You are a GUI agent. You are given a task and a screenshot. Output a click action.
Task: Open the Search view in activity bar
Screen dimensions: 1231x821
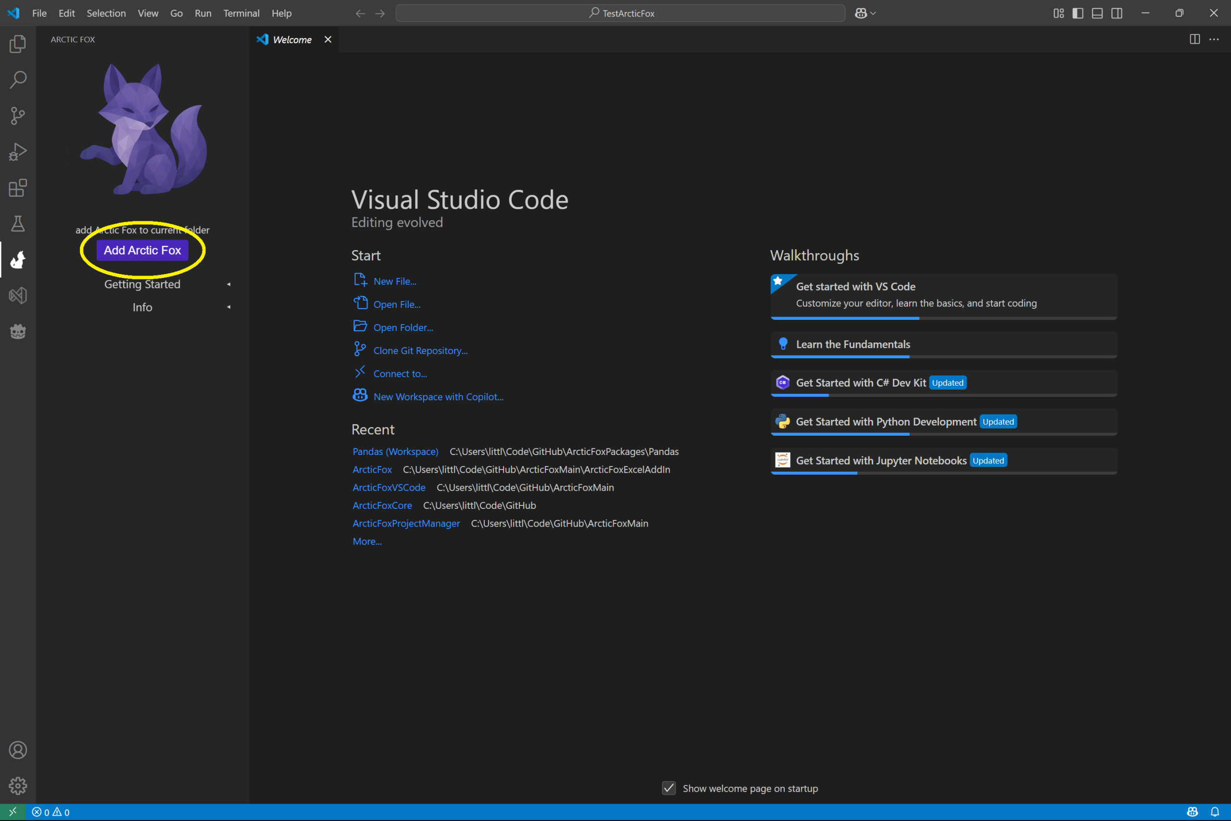18,79
